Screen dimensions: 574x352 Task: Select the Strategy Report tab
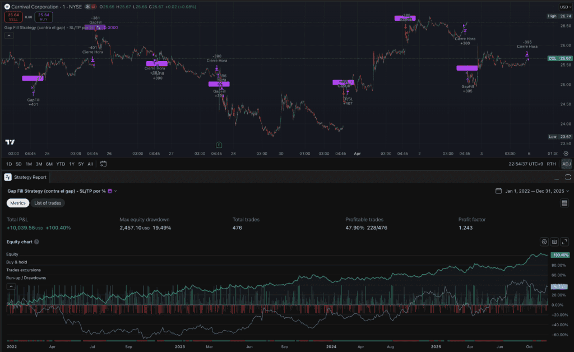point(26,177)
